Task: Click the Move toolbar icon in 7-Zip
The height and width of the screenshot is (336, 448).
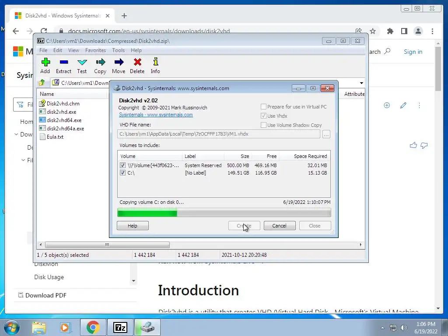Action: coord(119,62)
